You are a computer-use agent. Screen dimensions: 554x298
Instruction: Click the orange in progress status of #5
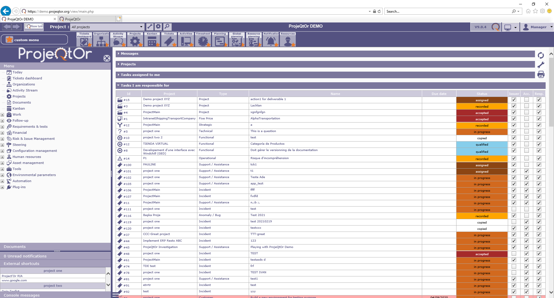(482, 132)
